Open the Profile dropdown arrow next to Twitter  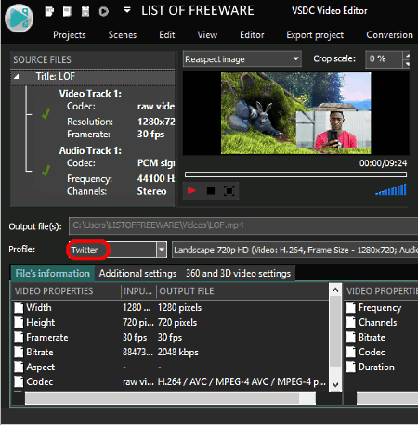coord(162,250)
